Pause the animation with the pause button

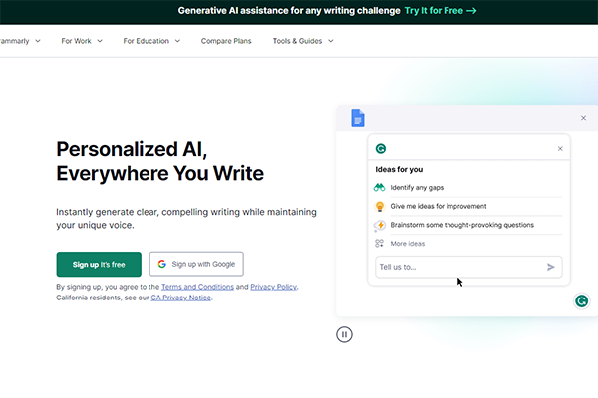344,334
